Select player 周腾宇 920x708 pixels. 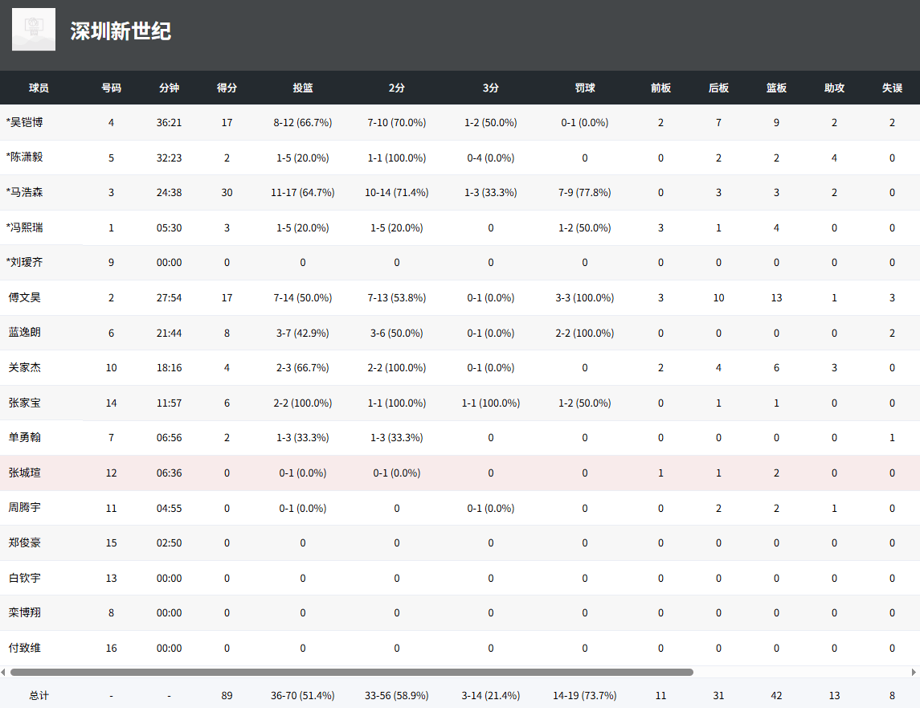coord(25,507)
